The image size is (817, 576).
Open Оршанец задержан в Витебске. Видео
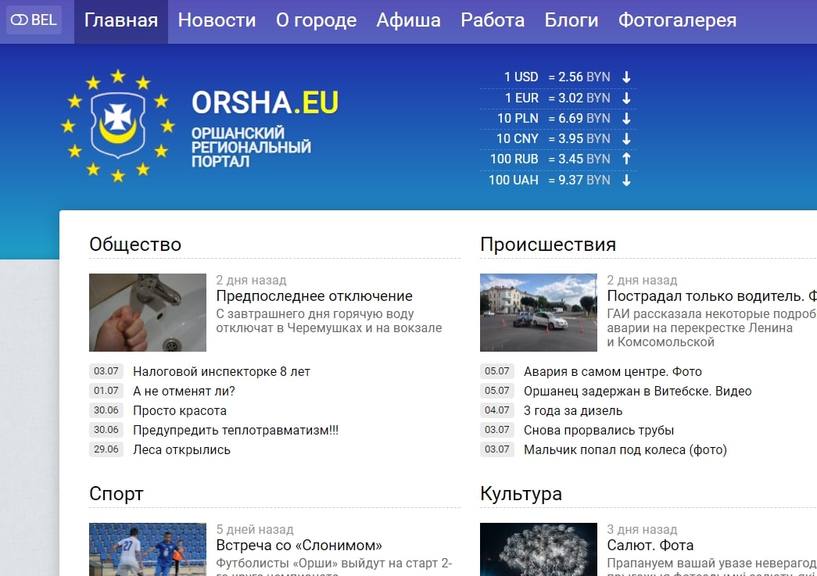pos(638,391)
